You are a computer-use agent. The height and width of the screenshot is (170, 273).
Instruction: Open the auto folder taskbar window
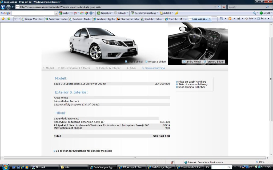pos(74,167)
